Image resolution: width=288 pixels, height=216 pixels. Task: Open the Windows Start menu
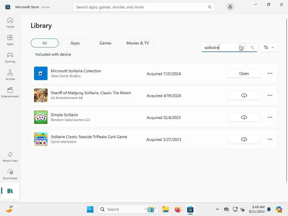click(90, 209)
